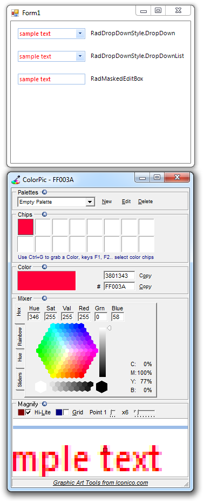Enable the Grid checkbox
This screenshot has height=501, width=211.
pyautogui.click(x=66, y=413)
